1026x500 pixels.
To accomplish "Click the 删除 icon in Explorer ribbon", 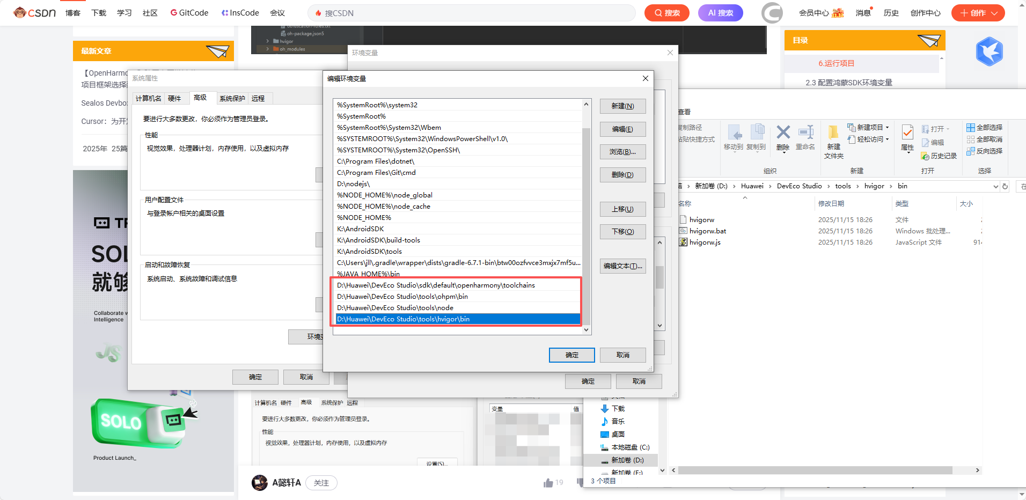I will tap(783, 138).
